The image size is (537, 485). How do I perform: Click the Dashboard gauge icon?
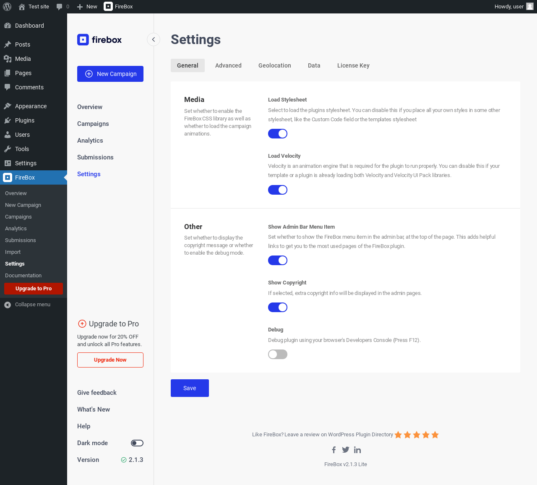coord(8,26)
